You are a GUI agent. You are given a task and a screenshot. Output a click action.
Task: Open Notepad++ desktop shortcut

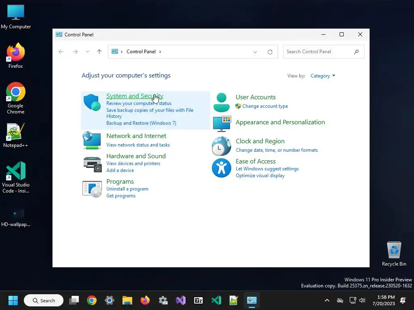click(16, 135)
